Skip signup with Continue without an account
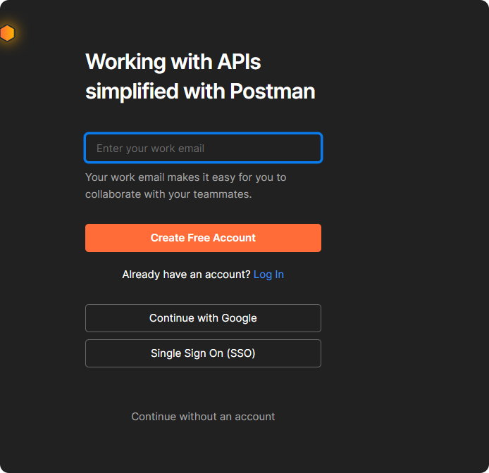Screen dimensions: 489x473 (203, 417)
